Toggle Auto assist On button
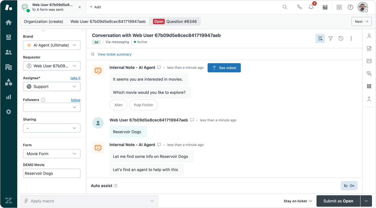 click(x=349, y=186)
